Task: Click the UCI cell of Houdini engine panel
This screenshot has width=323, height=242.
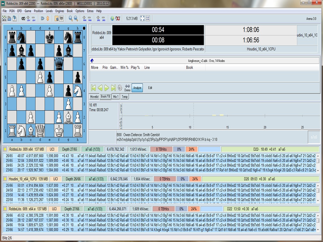Action: pos(56,179)
